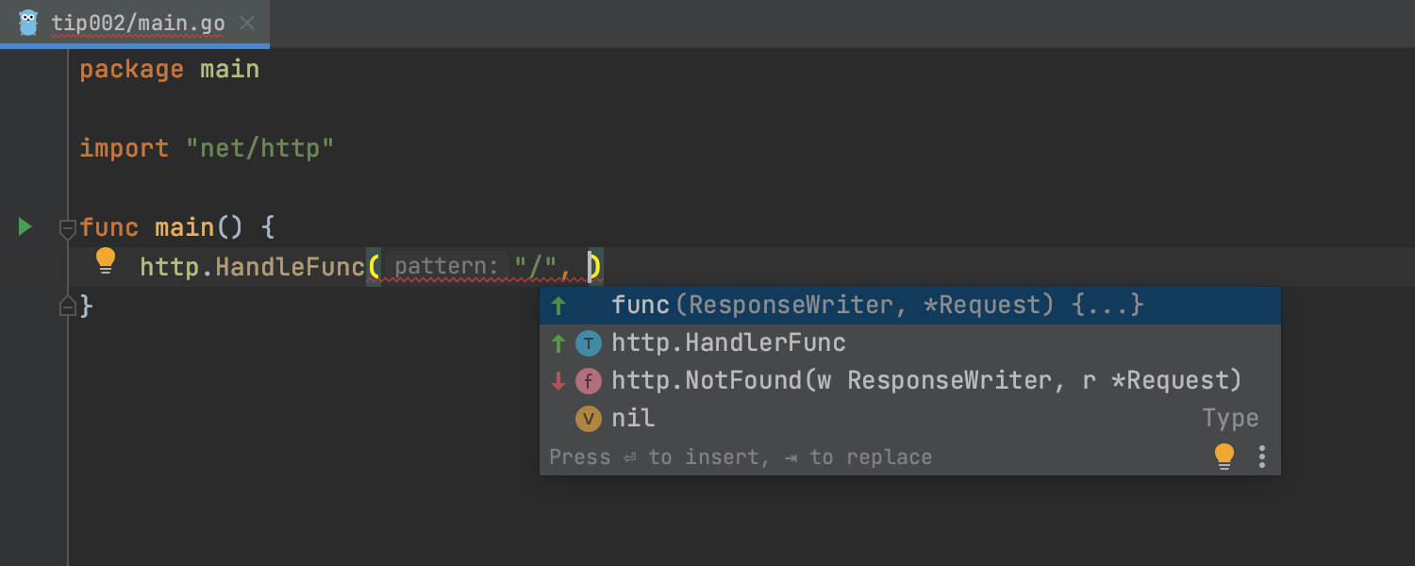Open completion popup three-dot options menu
Screen dimensions: 1415x566
(x=1262, y=457)
